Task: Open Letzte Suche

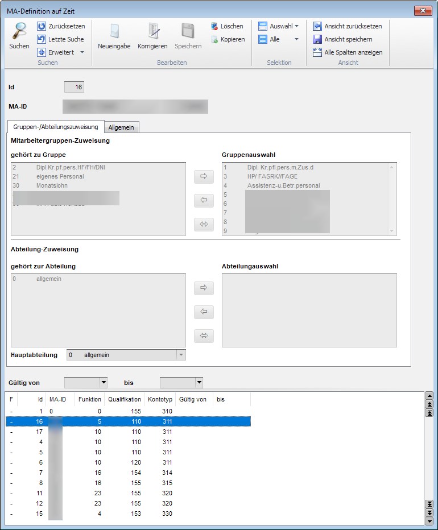Action: pyautogui.click(x=60, y=39)
